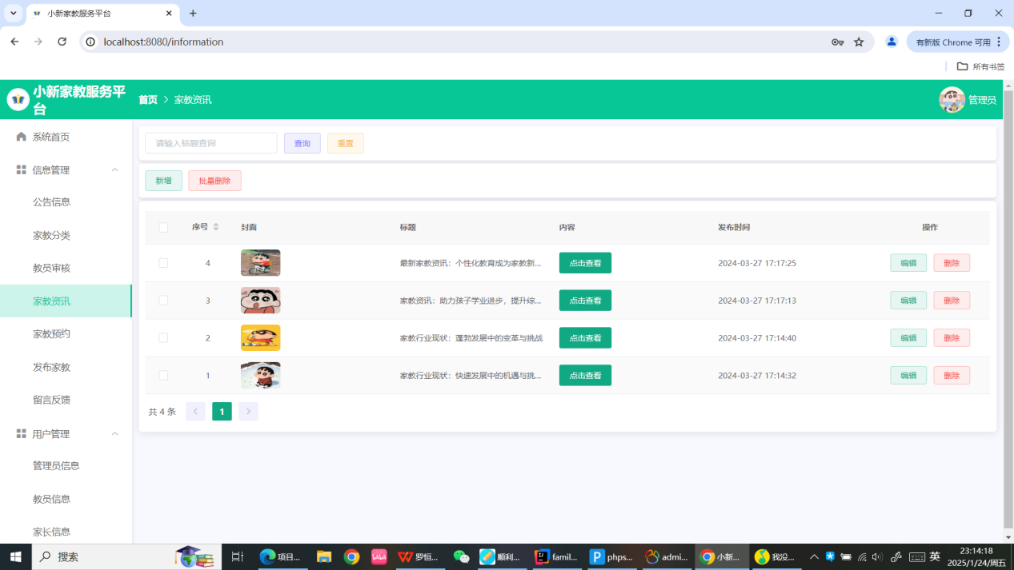Open Task View on taskbar
Image resolution: width=1014 pixels, height=570 pixels.
click(237, 556)
